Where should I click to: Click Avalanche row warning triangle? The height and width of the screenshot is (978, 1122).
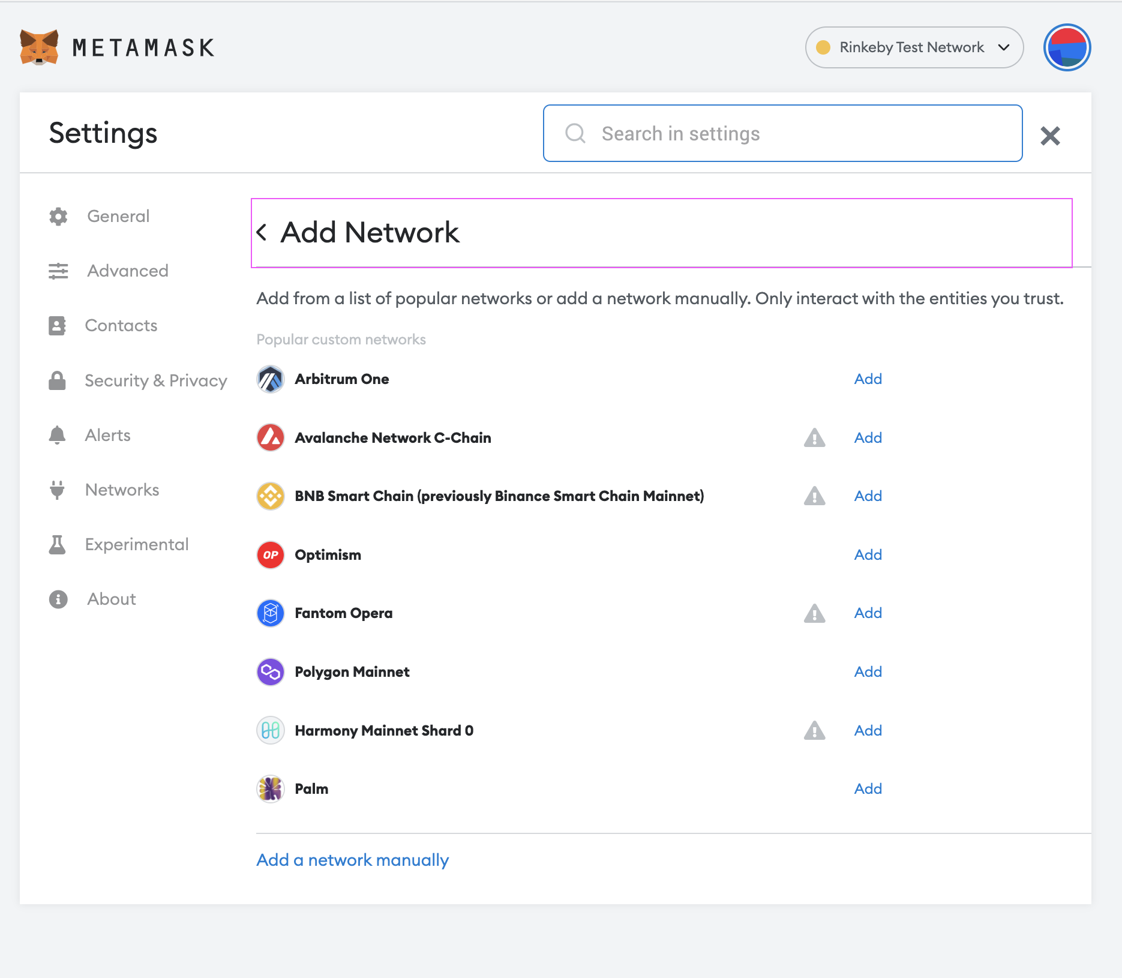(x=814, y=438)
